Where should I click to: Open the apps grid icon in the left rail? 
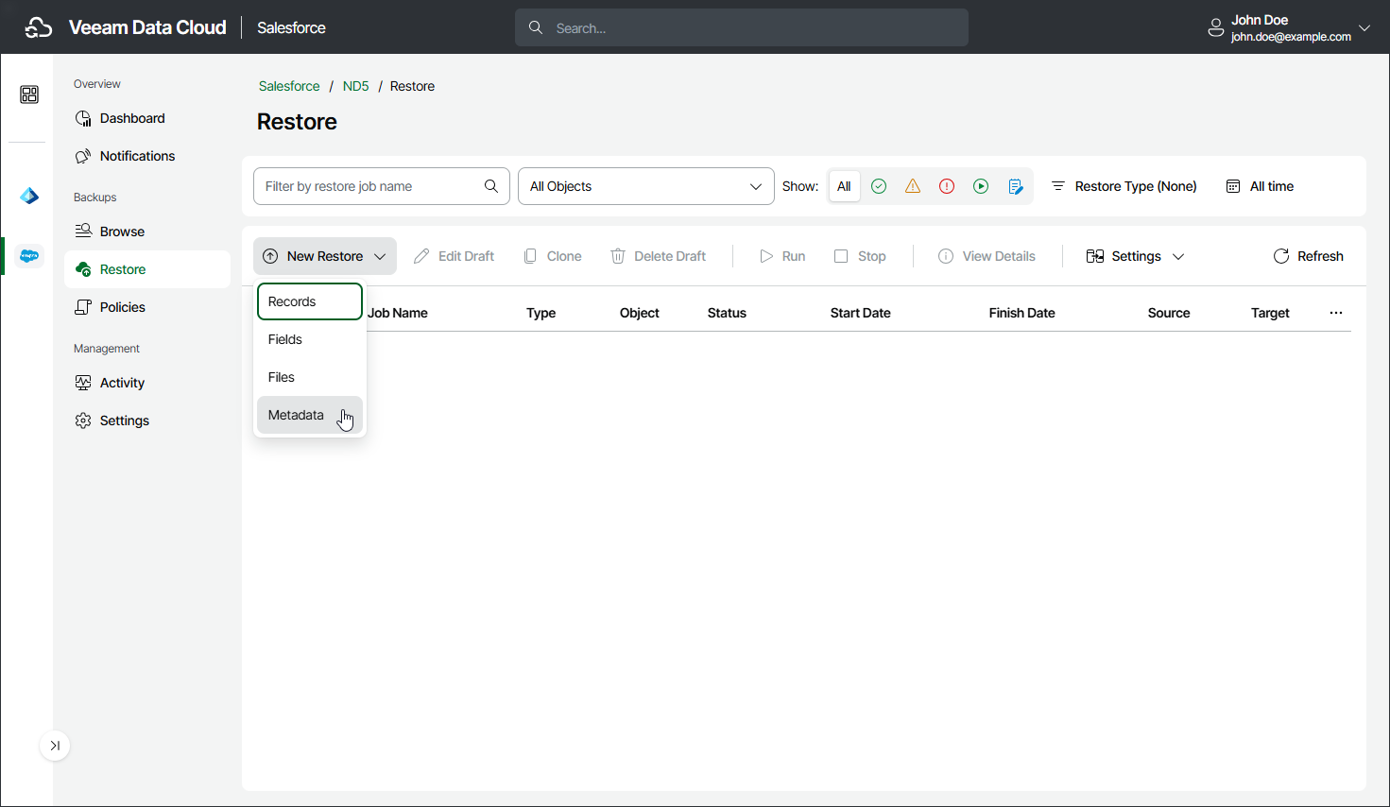(29, 94)
